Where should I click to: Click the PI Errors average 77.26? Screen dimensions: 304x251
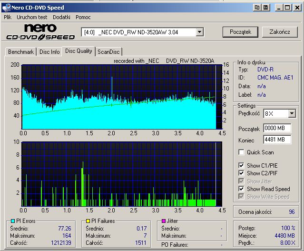click(x=65, y=228)
